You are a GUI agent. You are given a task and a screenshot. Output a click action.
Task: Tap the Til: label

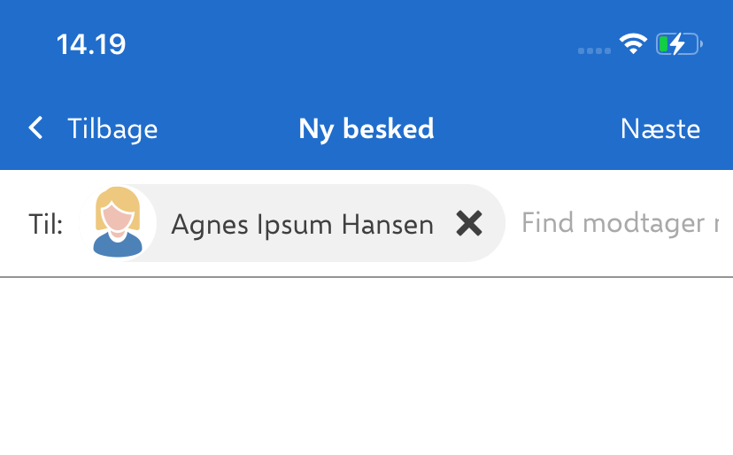[46, 225]
